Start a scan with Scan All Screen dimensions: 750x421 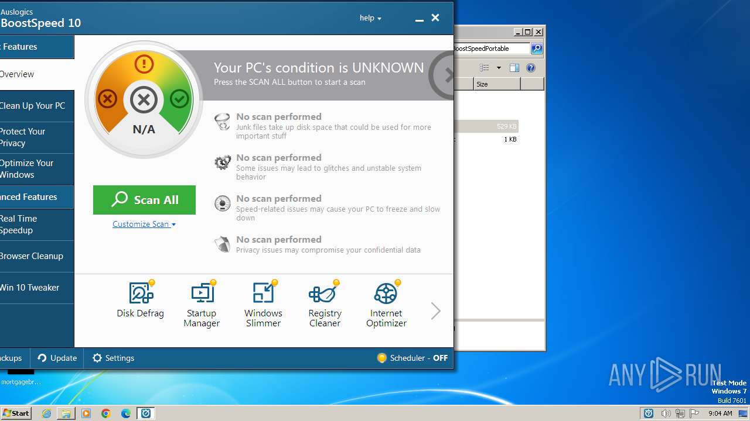(144, 200)
